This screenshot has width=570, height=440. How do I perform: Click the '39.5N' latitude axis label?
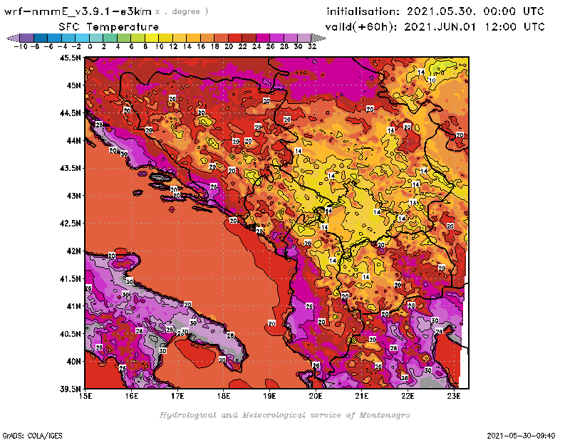click(70, 389)
